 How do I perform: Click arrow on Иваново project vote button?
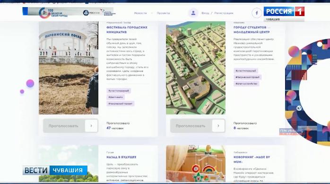[218, 126]
